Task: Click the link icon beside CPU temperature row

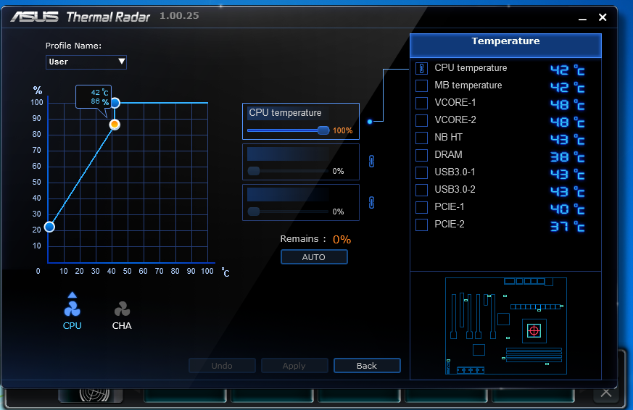Action: pos(421,69)
